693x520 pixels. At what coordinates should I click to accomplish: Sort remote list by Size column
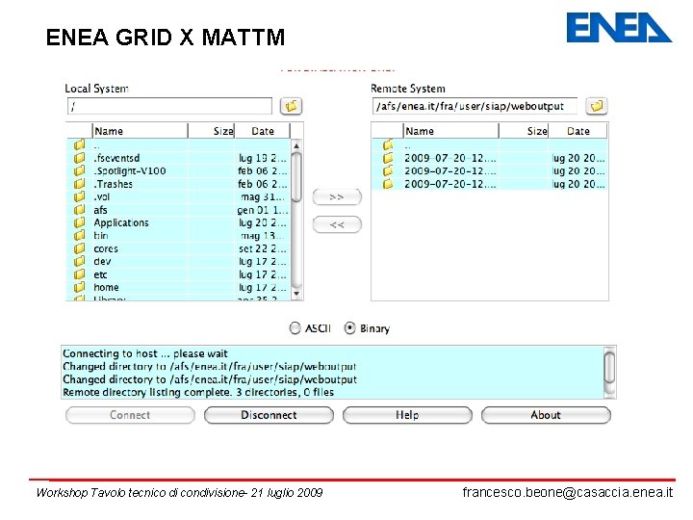click(525, 131)
